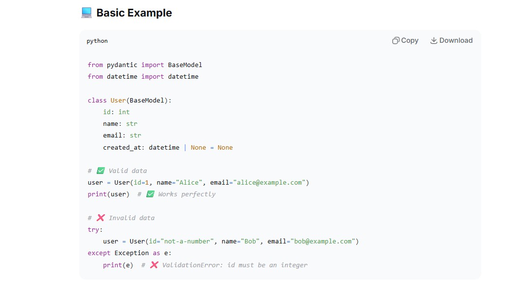Click the Basic Example heading
Image resolution: width=505 pixels, height=293 pixels.
(134, 13)
